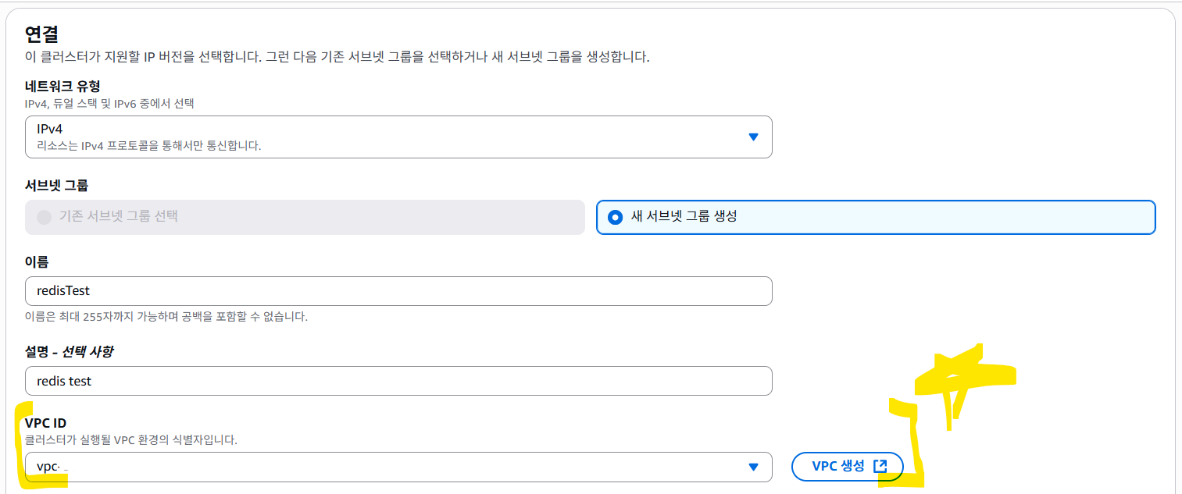The height and width of the screenshot is (494, 1182).
Task: Click the 연결 section heading
Action: pyautogui.click(x=43, y=34)
